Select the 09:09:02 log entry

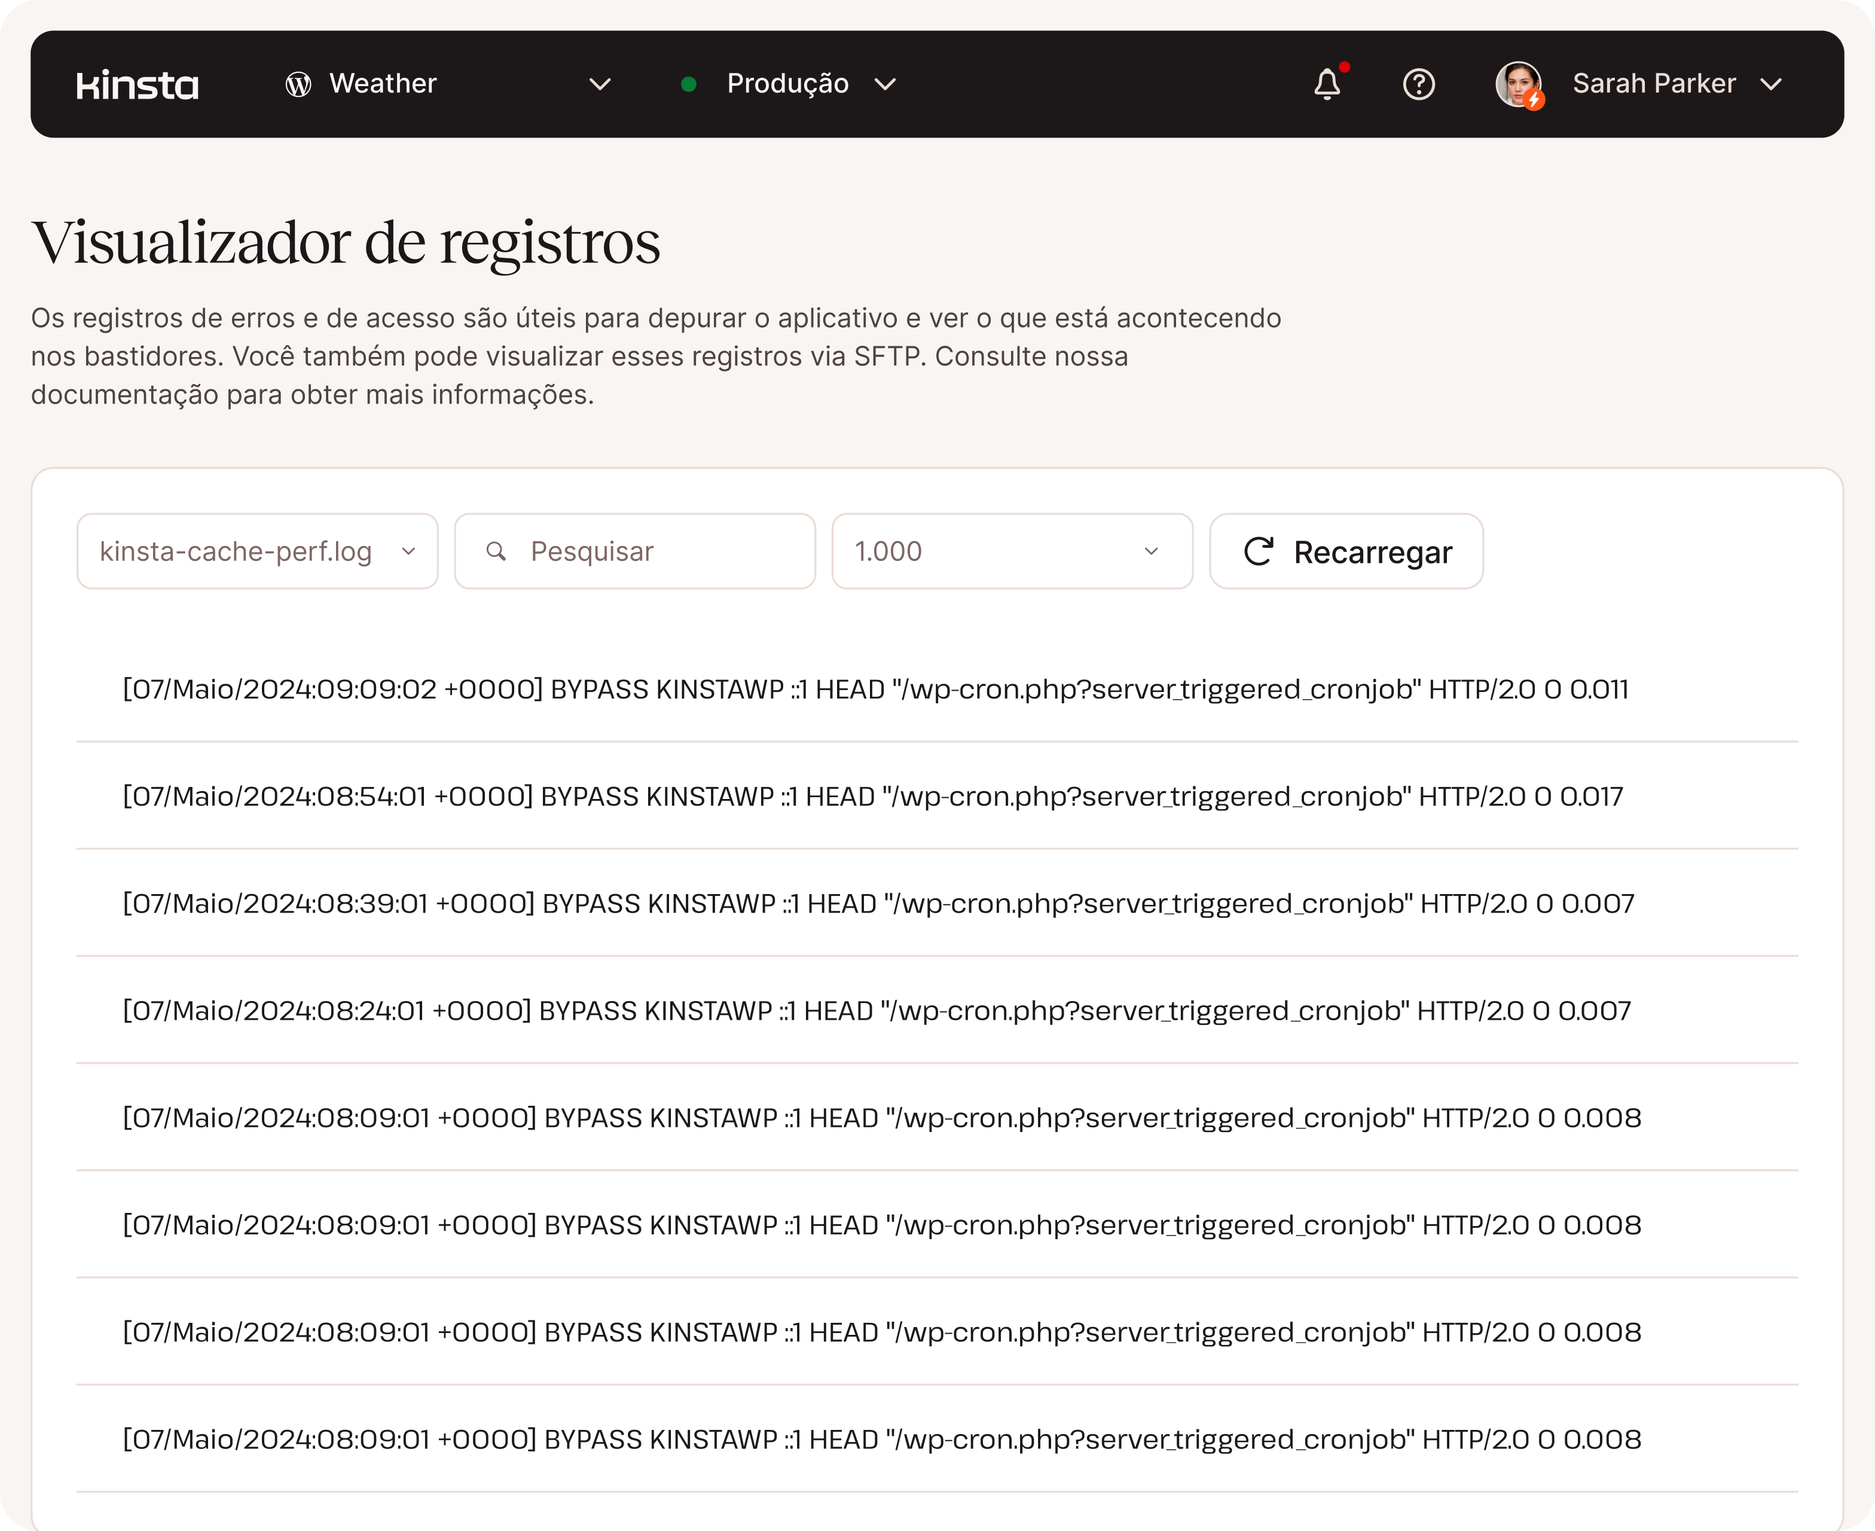click(x=875, y=690)
